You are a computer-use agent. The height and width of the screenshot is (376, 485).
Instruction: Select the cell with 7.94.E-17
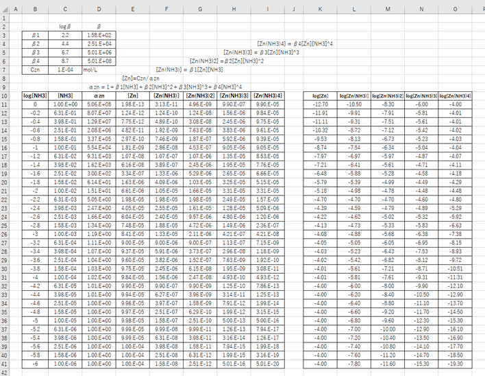[x=268, y=329]
